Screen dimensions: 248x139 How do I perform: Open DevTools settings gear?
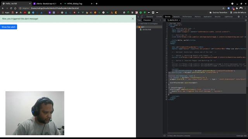(x=239, y=17)
